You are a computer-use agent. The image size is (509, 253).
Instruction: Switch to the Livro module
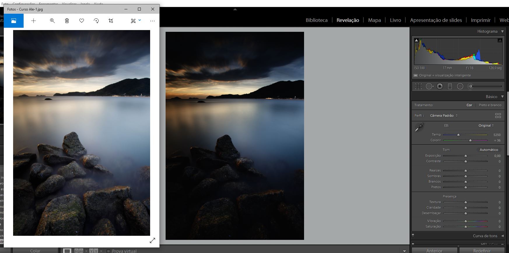(395, 20)
